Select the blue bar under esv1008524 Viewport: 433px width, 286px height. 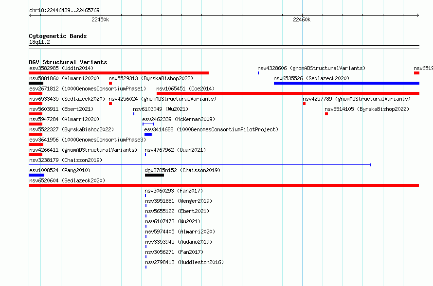tap(36, 175)
